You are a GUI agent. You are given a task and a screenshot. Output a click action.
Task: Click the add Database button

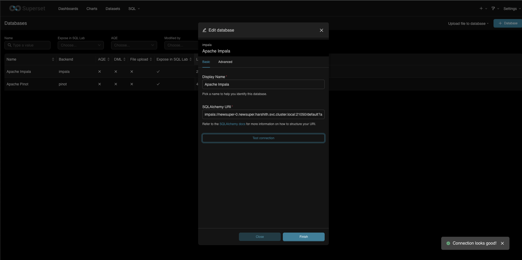pyautogui.click(x=508, y=23)
